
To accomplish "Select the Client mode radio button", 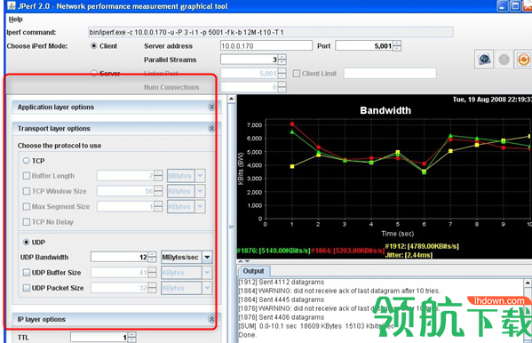I will coord(93,45).
